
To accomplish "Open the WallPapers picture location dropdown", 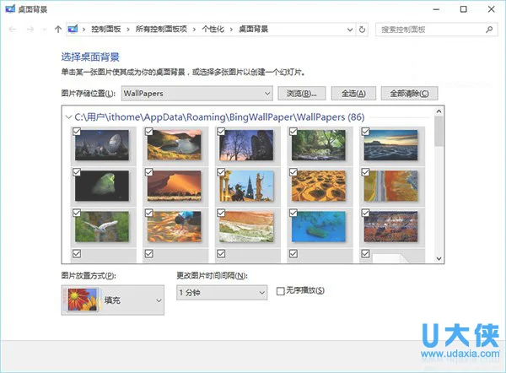I will pyautogui.click(x=197, y=94).
